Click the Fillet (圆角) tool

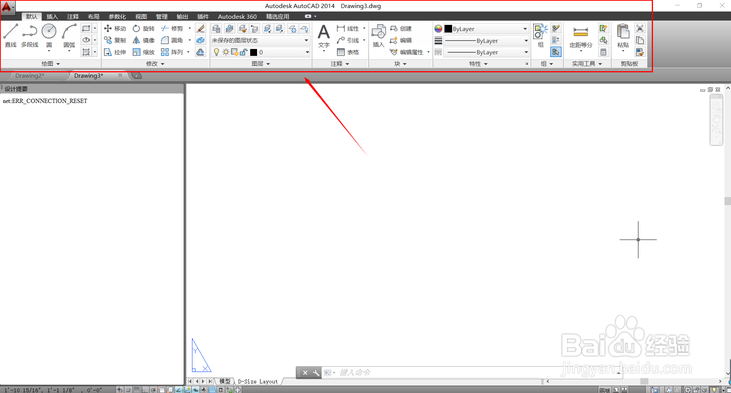[x=172, y=40]
